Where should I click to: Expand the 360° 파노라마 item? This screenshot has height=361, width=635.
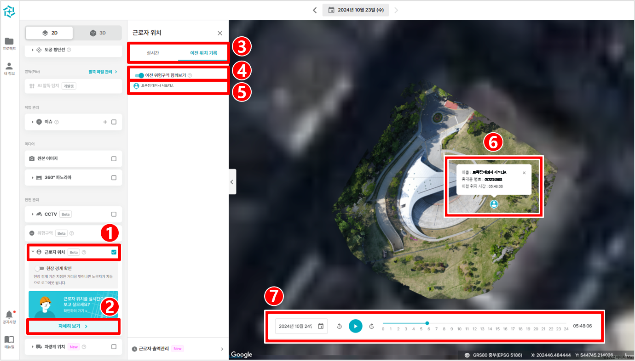pos(33,178)
